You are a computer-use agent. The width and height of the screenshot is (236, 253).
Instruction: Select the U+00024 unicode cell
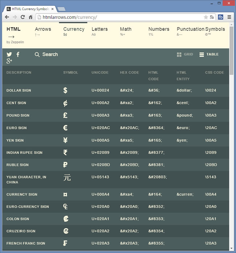click(x=100, y=90)
